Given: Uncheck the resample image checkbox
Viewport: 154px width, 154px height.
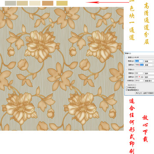Looking at the screenshot, I should click(127, 90).
